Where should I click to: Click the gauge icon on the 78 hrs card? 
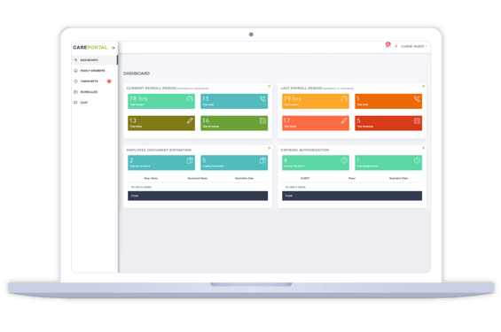(190, 99)
